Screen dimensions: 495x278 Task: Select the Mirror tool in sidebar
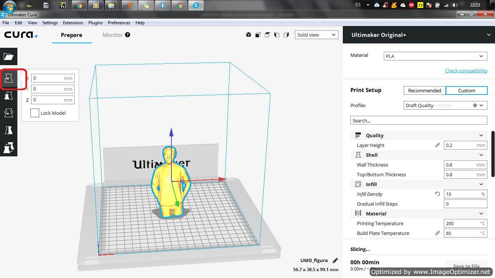click(9, 130)
